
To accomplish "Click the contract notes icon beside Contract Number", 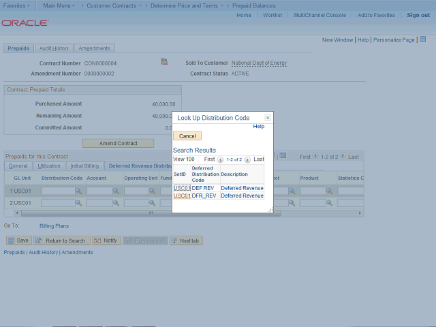I will [164, 62].
